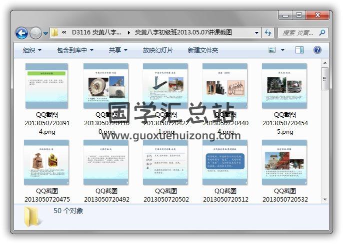Click the 新建文件夹 button
343x244 pixels.
pos(202,50)
